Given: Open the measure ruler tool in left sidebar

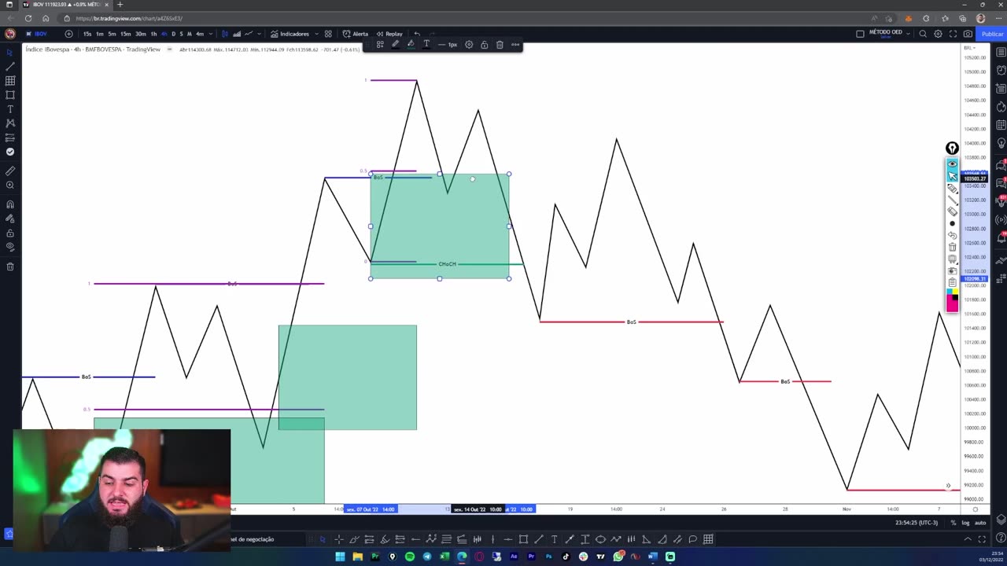Looking at the screenshot, I should pyautogui.click(x=10, y=171).
